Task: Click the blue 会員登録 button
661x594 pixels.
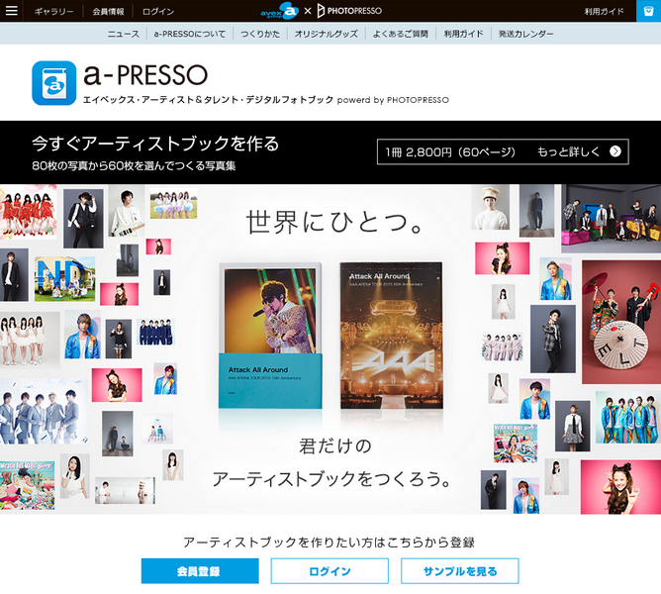Action: tap(200, 571)
